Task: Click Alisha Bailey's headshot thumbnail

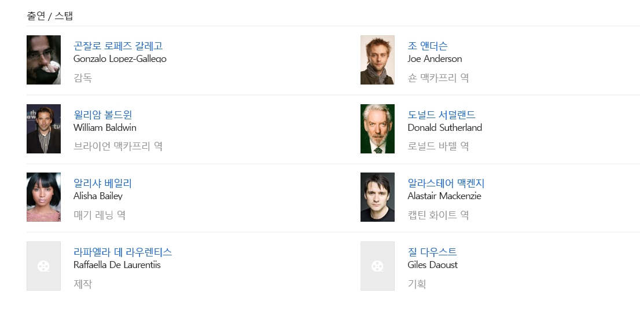Action: pos(43,197)
